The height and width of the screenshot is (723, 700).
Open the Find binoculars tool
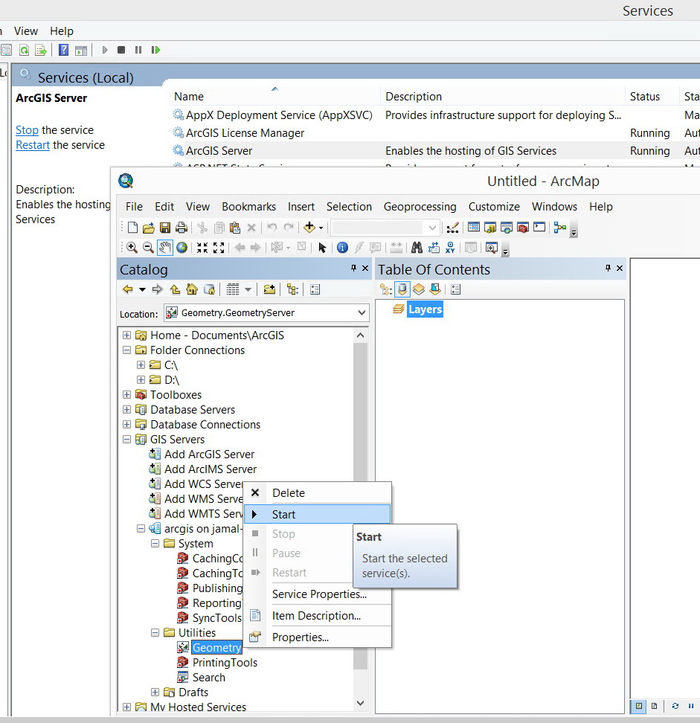coord(417,248)
